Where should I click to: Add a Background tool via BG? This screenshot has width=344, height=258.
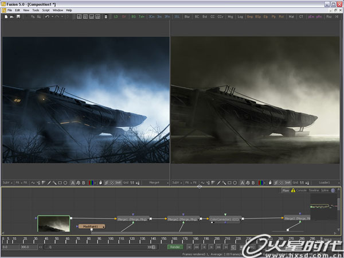point(134,17)
